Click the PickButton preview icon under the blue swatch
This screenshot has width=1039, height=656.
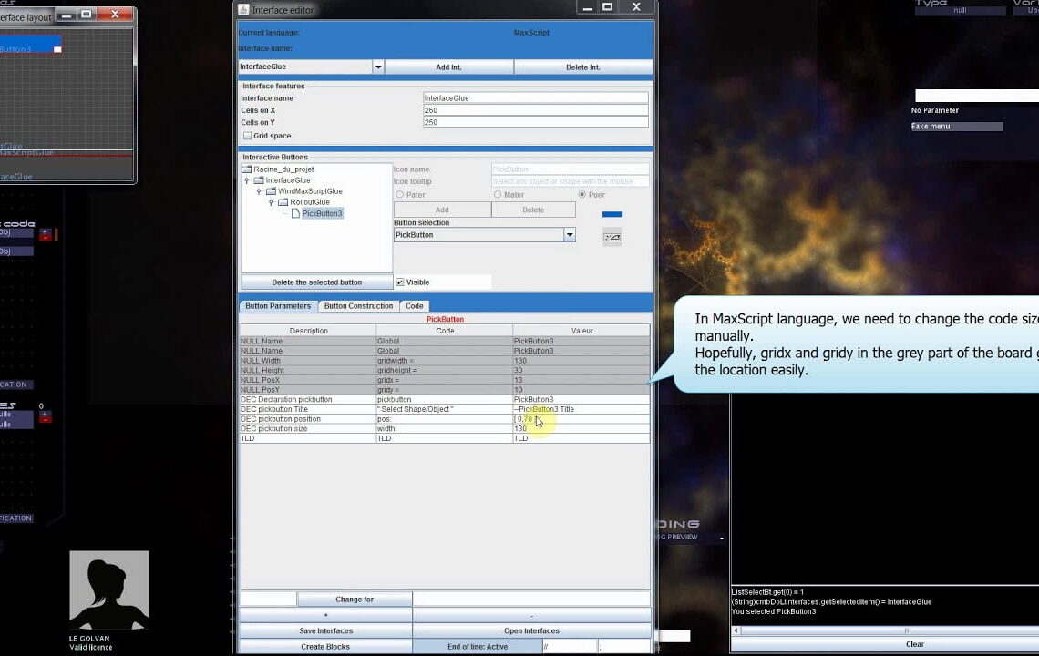[x=612, y=237]
